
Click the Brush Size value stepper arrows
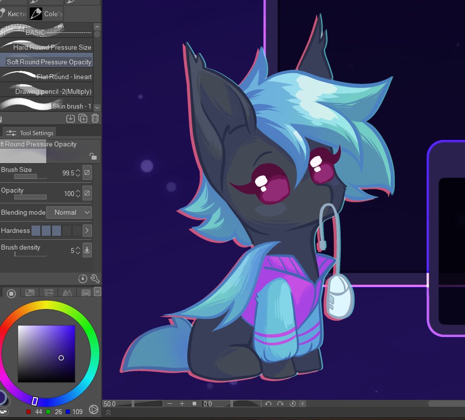pyautogui.click(x=78, y=173)
